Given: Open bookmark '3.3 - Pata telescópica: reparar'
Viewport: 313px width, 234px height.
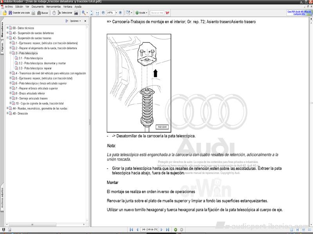Looking at the screenshot, I should [35, 68].
